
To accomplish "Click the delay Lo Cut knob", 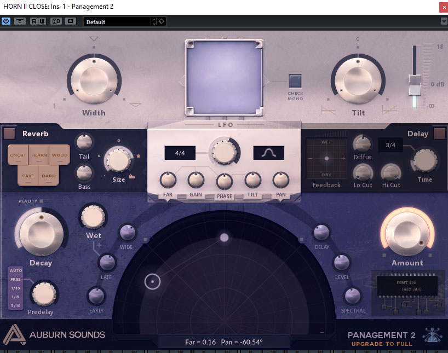I will (363, 173).
